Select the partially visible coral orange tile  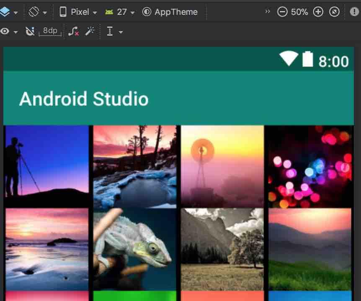tap(222, 296)
